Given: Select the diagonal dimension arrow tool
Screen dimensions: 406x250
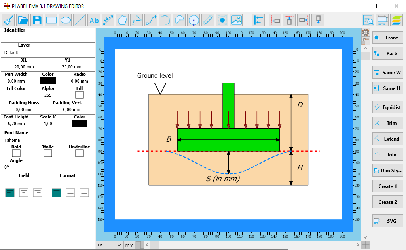Looking at the screenshot, I should 108,20.
